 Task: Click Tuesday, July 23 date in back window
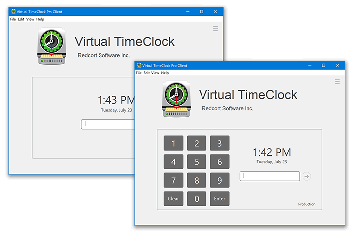pos(117,110)
